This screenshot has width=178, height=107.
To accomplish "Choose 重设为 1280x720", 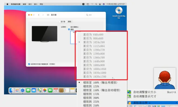I will pos(94,50).
